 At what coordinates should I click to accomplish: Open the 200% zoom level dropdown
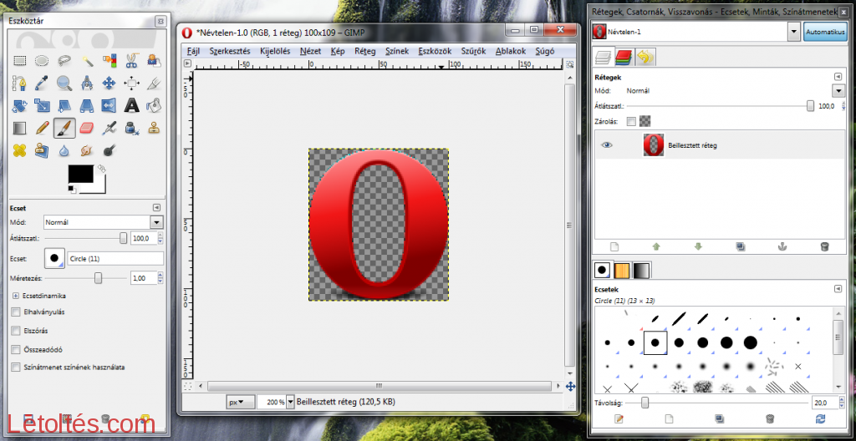click(290, 403)
